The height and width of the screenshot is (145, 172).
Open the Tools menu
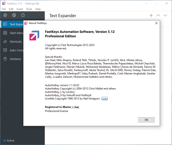pyautogui.click(x=29, y=9)
